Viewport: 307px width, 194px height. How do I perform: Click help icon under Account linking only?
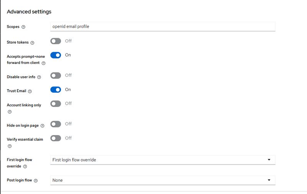coord(10,112)
